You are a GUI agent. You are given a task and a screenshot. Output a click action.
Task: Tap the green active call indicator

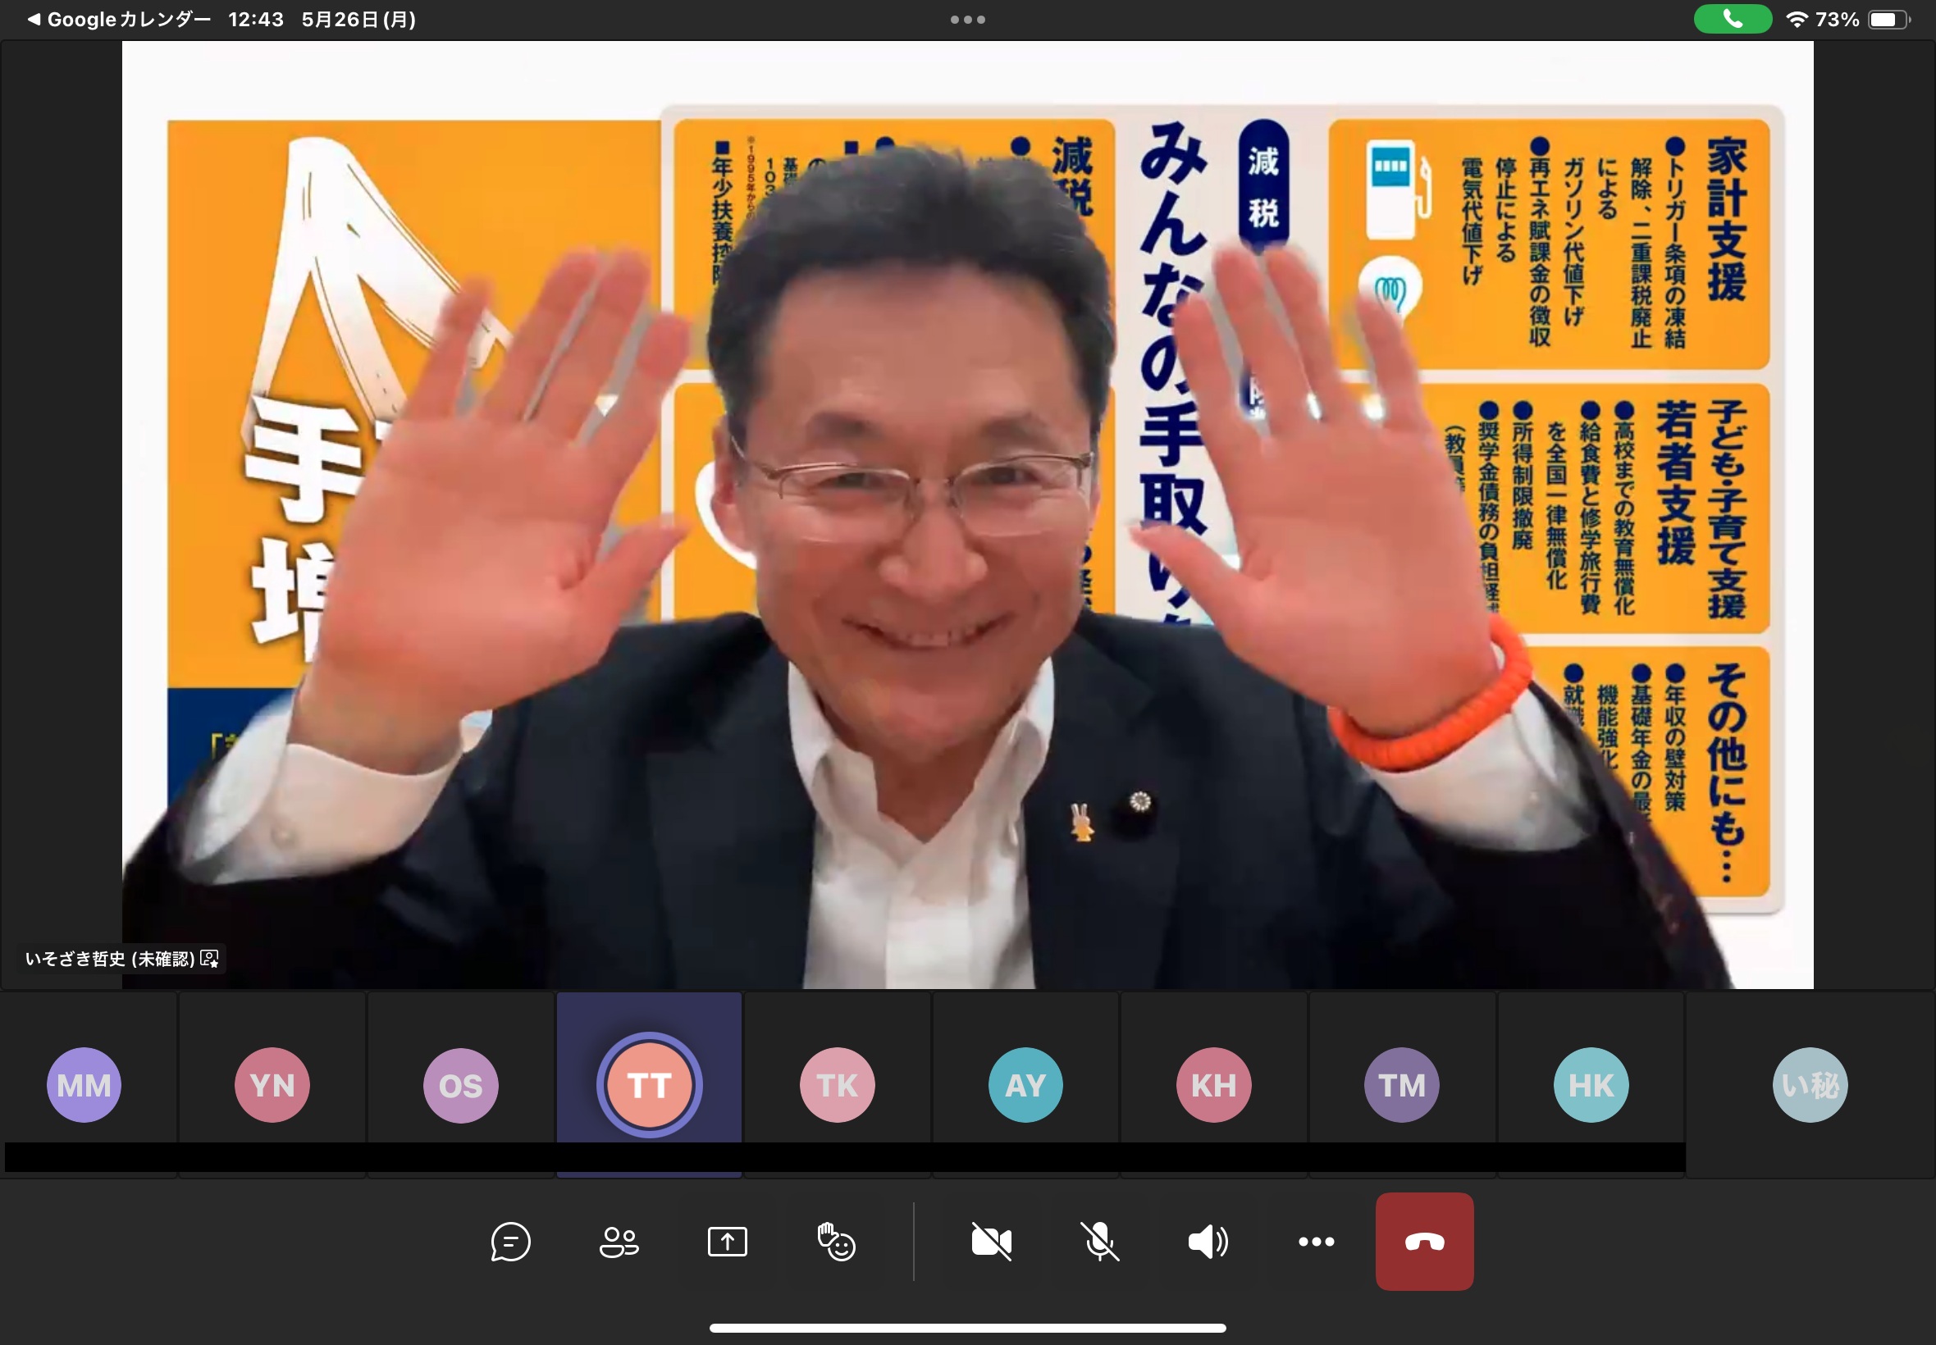pyautogui.click(x=1732, y=20)
